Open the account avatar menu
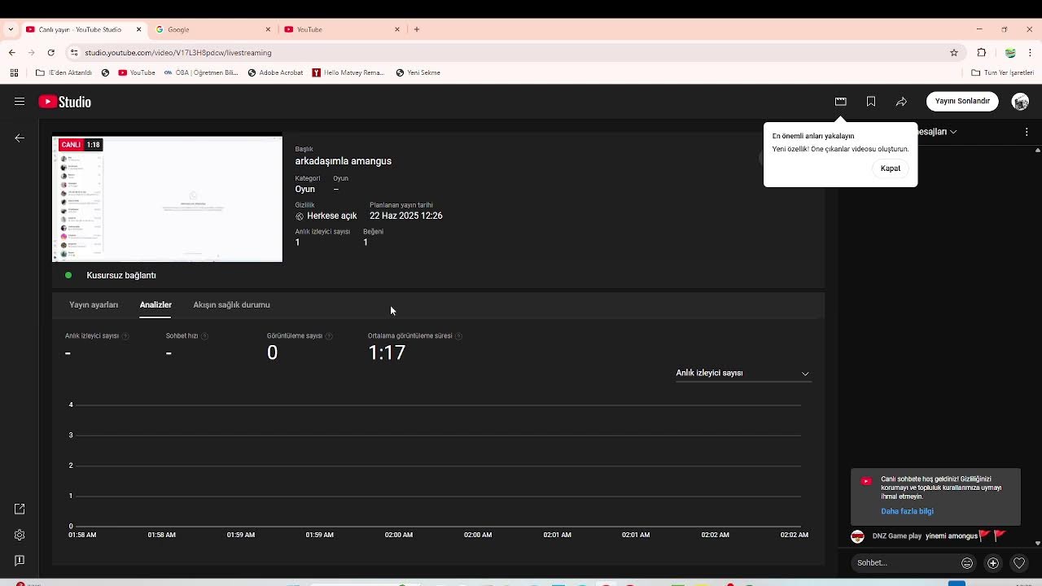This screenshot has height=586, width=1042. 1020,102
